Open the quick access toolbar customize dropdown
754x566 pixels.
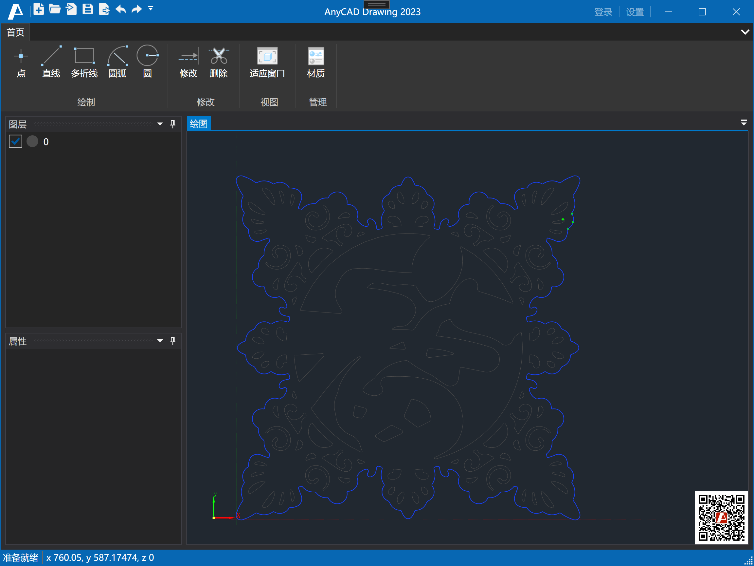pos(150,9)
